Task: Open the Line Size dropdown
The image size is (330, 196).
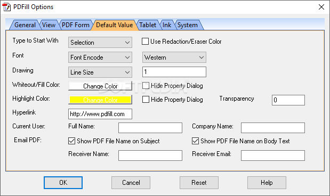Action: point(100,72)
